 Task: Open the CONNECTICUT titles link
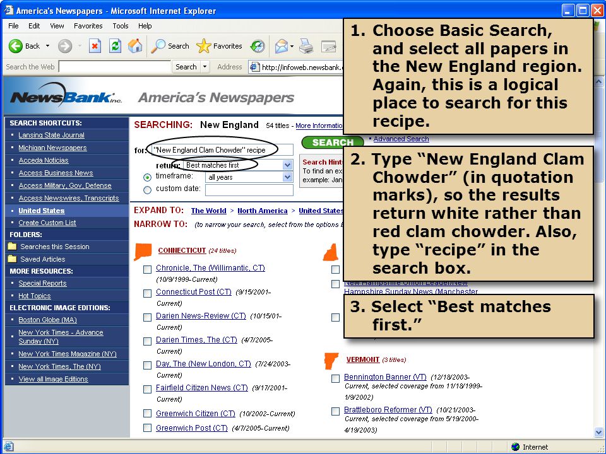(182, 250)
